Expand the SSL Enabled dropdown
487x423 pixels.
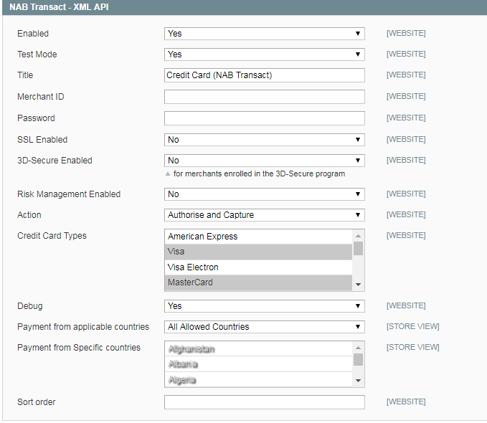[264, 140]
